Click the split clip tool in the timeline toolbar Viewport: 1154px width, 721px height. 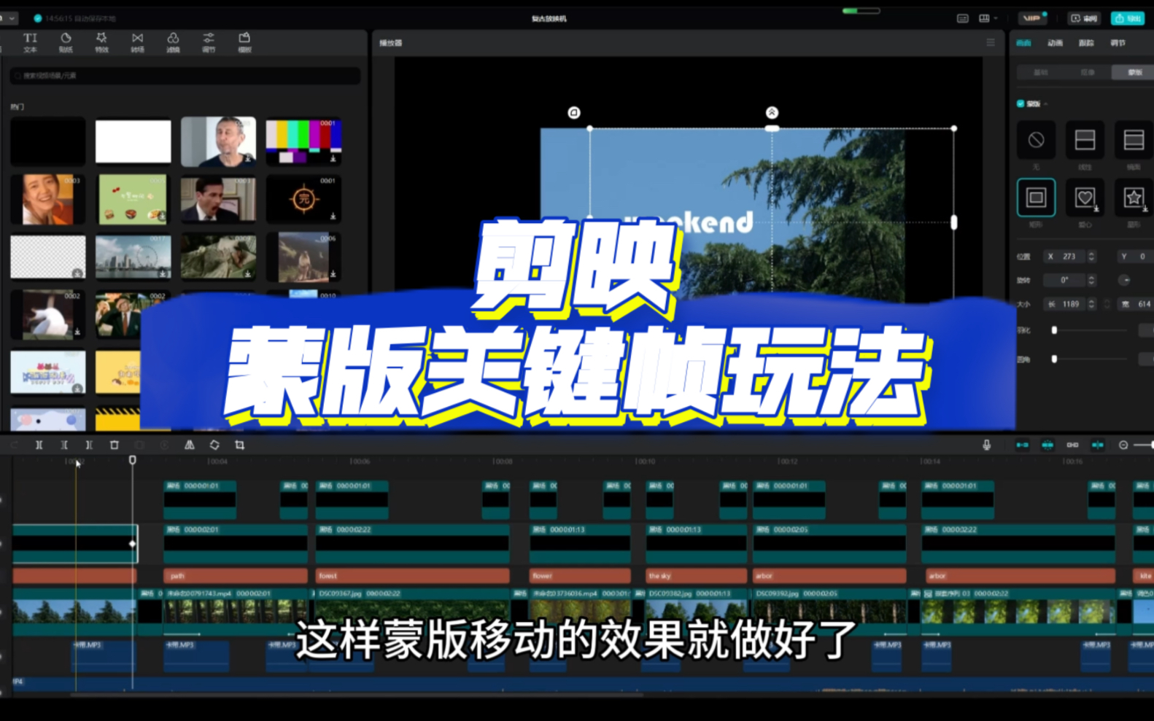click(39, 445)
